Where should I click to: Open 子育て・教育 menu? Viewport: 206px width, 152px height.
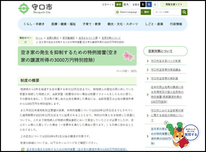click(92, 24)
